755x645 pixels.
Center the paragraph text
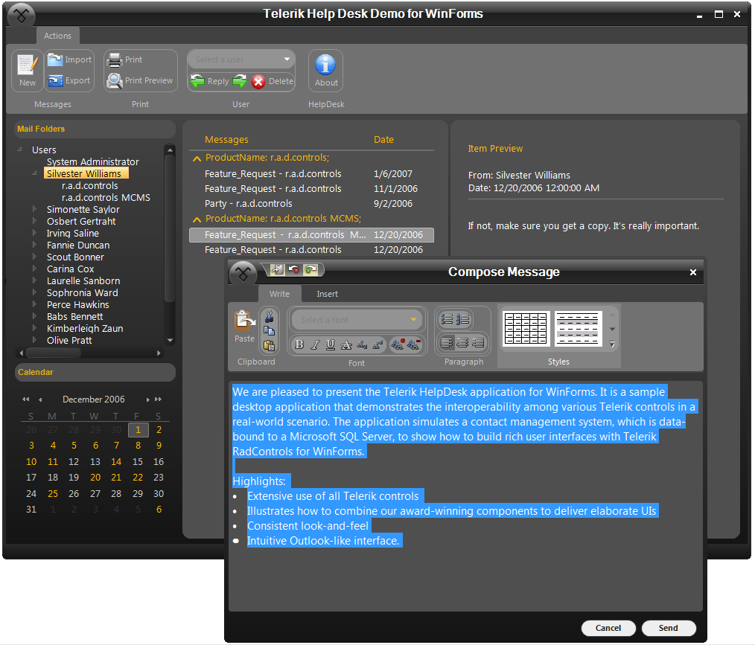tap(462, 342)
